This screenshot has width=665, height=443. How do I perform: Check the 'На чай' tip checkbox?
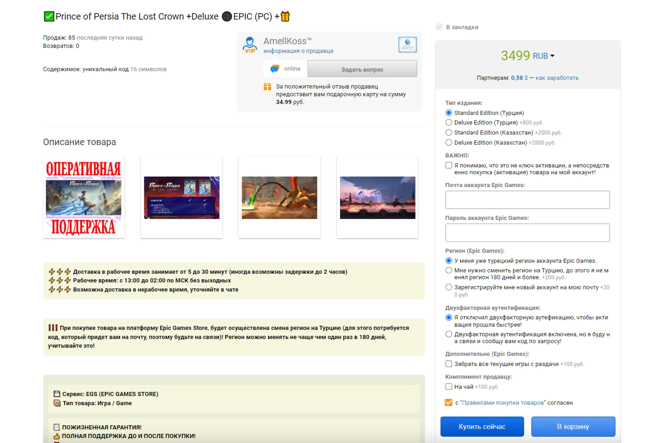pos(449,387)
